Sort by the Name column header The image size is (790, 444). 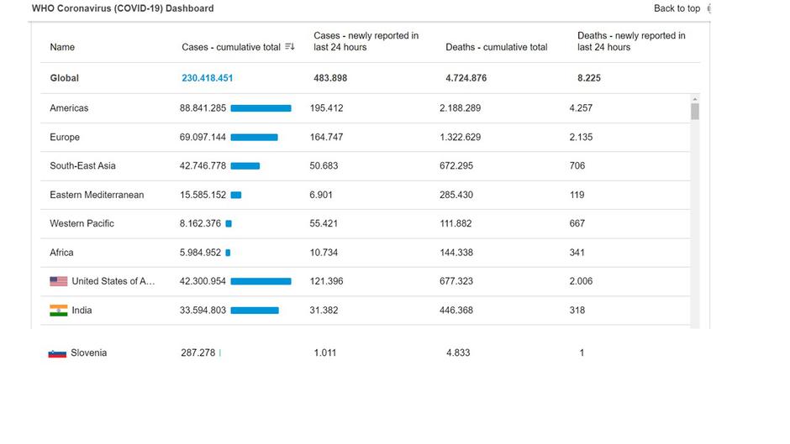[x=62, y=47]
